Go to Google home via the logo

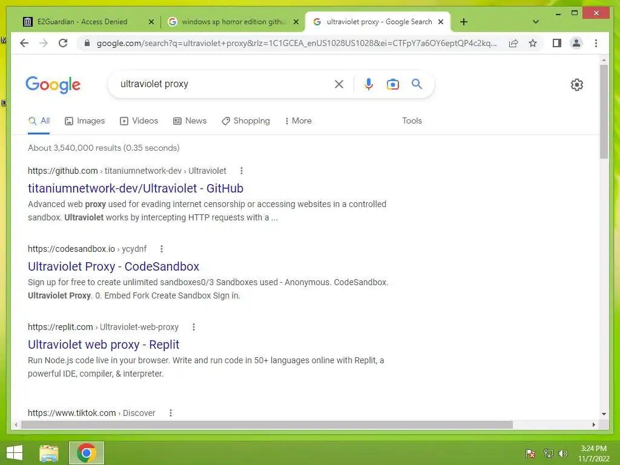(x=53, y=85)
